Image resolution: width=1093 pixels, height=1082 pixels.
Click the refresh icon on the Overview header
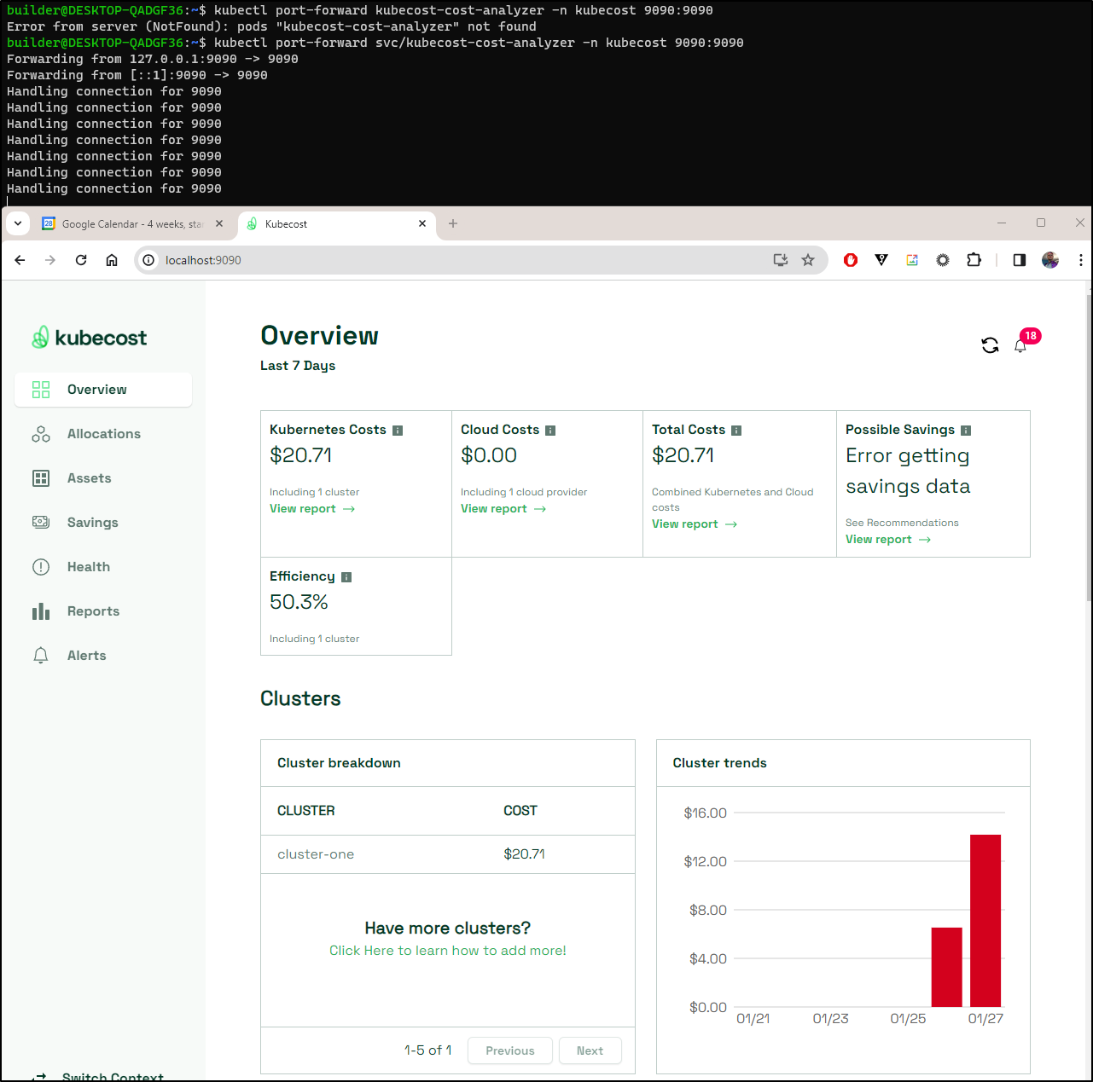pos(990,345)
